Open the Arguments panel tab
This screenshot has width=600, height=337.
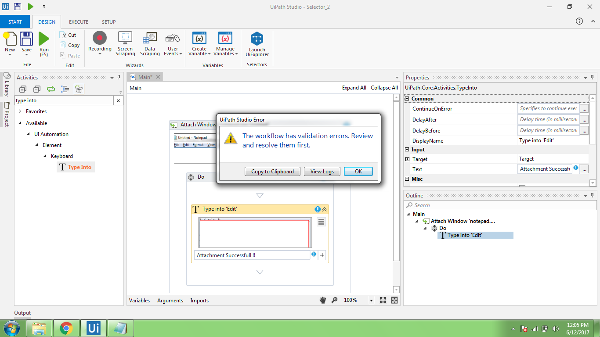[170, 301]
